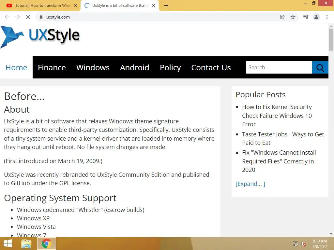Open the Android navigation item
Viewport: 334px width, 250px height.
[134, 67]
